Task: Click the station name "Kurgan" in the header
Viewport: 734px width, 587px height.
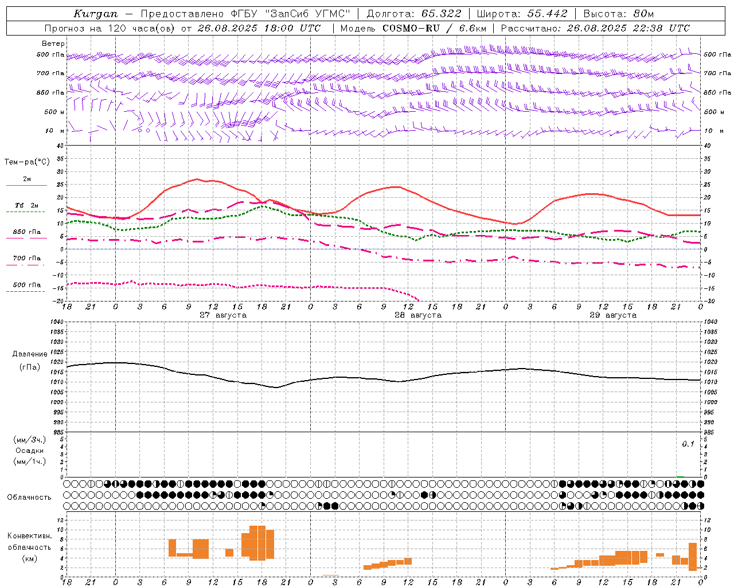Action: 96,14
